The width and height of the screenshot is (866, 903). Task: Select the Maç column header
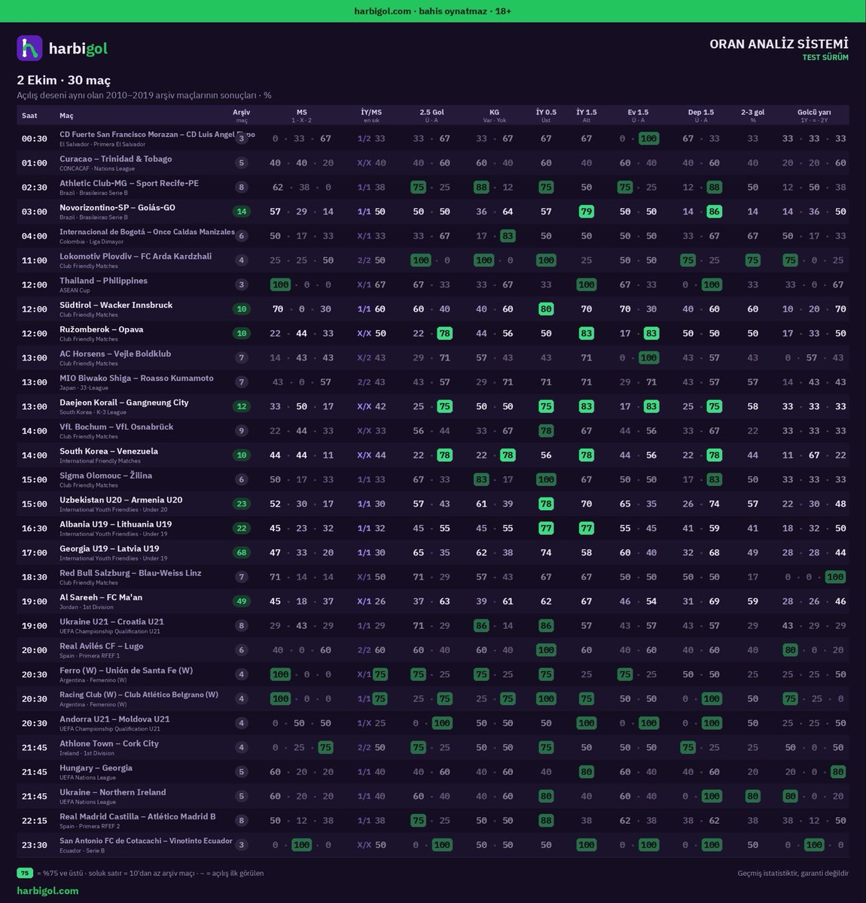66,115
